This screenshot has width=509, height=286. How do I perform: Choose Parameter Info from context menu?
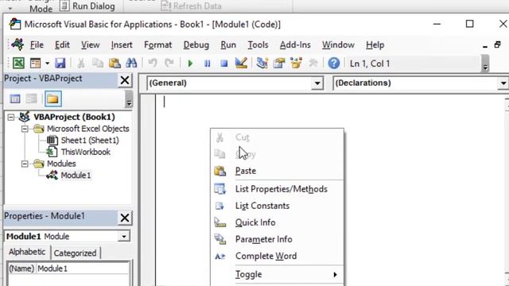pyautogui.click(x=278, y=239)
